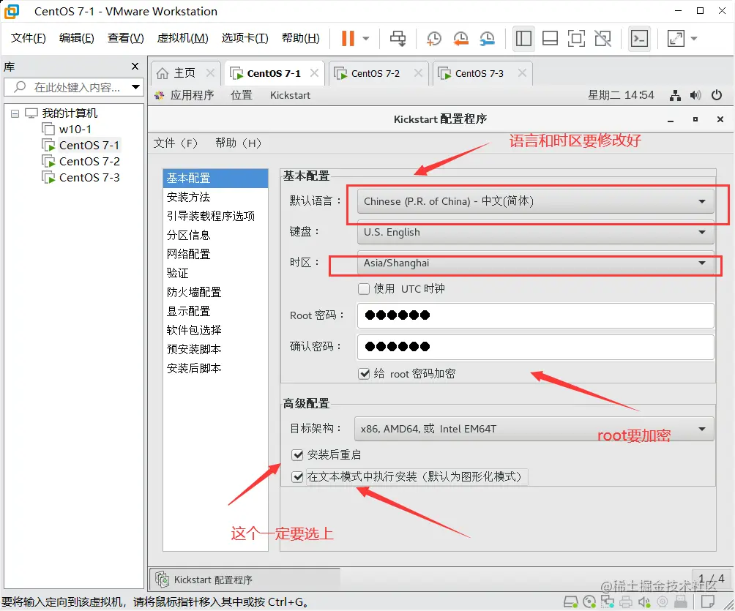The height and width of the screenshot is (611, 735).
Task: Enter full screen mode
Action: click(x=576, y=39)
